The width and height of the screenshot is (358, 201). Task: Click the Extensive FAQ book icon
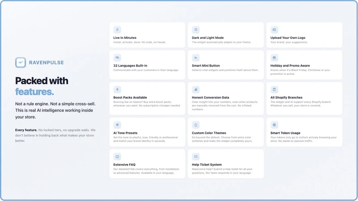pyautogui.click(x=117, y=157)
